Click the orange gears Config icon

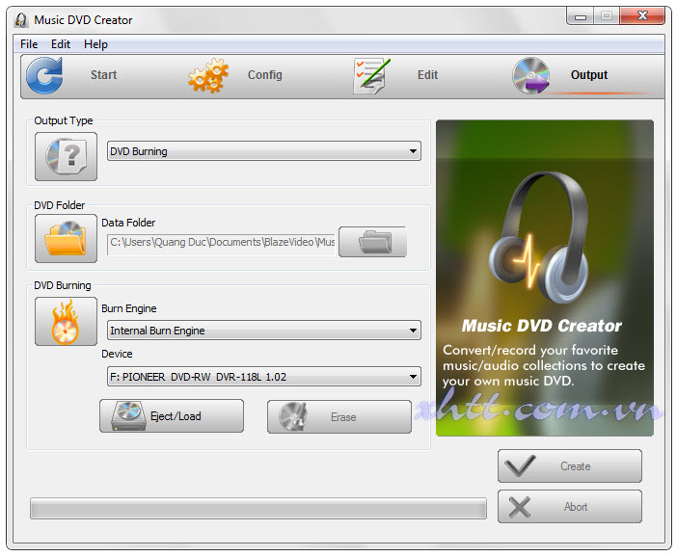pos(208,75)
